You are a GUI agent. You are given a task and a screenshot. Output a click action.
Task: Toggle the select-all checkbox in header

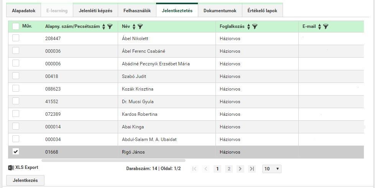click(16, 26)
